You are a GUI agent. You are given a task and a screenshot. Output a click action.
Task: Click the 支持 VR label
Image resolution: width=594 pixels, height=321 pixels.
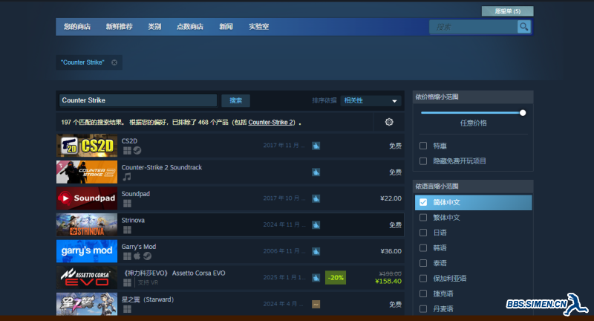(148, 282)
